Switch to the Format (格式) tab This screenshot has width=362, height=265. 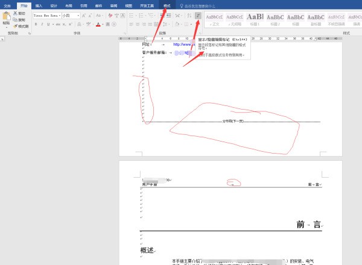click(x=167, y=6)
